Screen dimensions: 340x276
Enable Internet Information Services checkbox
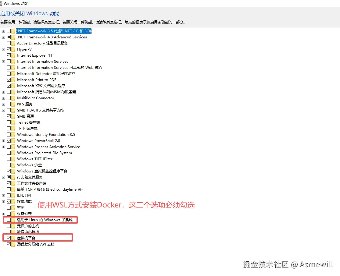(x=9, y=62)
